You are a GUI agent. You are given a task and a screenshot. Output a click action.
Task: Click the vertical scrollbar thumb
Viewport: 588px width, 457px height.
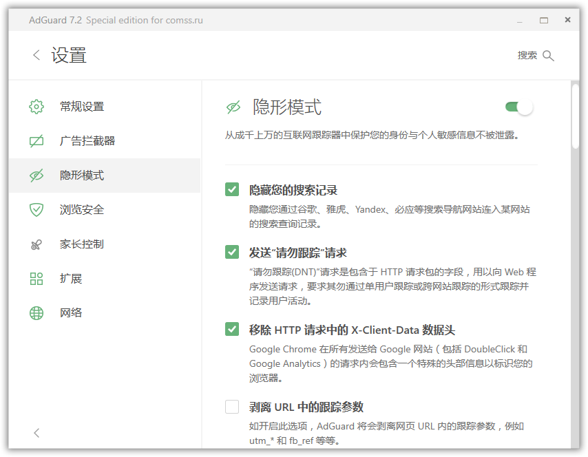point(575,116)
